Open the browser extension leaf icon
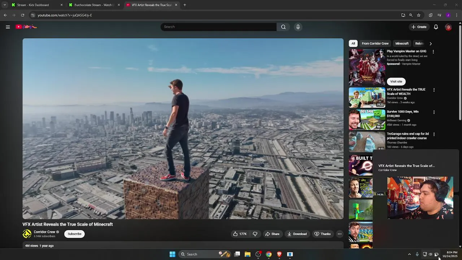Screen dimensions: 462x260 (431, 15)
